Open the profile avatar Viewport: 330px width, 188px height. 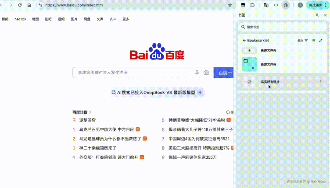(300, 5)
